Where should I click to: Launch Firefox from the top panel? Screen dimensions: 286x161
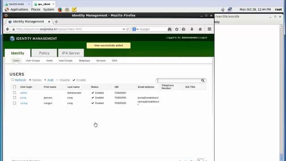tap(60, 9)
